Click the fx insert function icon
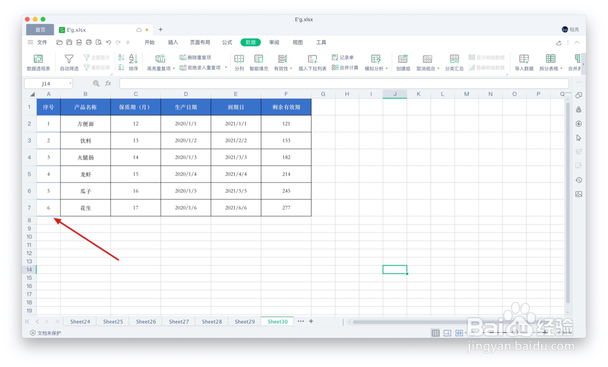Screen dimensions: 608x367 click(x=108, y=83)
